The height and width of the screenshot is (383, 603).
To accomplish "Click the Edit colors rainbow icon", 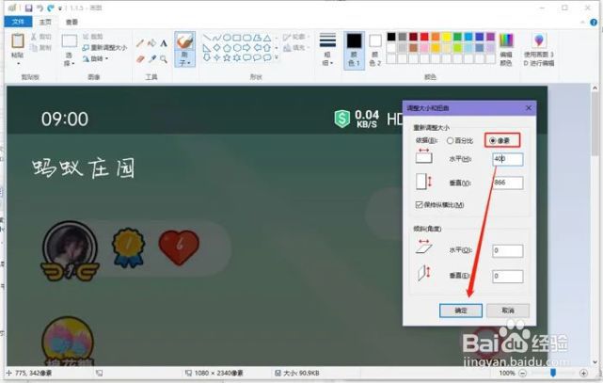I will point(506,40).
